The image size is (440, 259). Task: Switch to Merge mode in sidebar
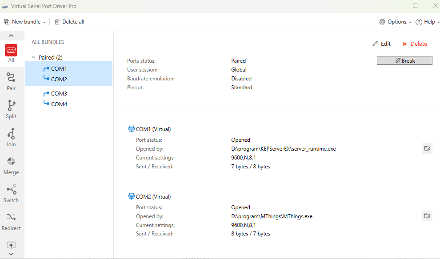click(11, 164)
